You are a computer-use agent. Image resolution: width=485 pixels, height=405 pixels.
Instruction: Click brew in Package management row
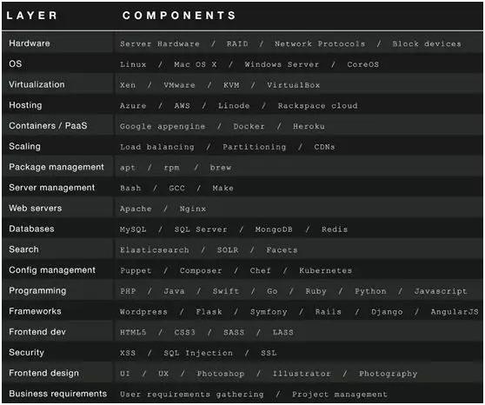220,168
